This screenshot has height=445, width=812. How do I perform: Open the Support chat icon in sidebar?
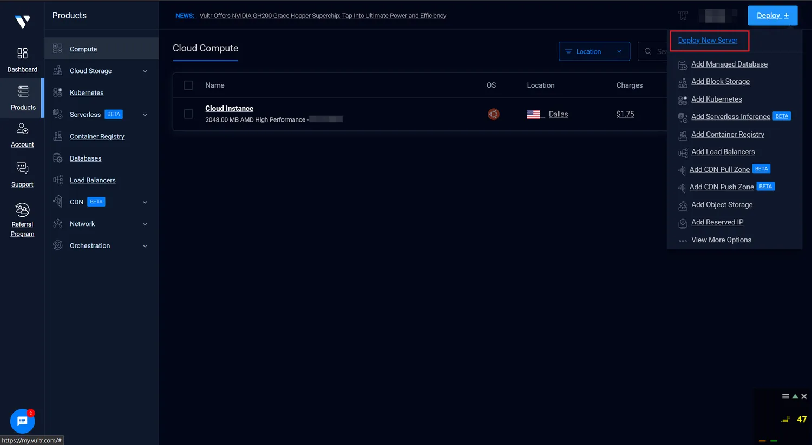point(22,168)
